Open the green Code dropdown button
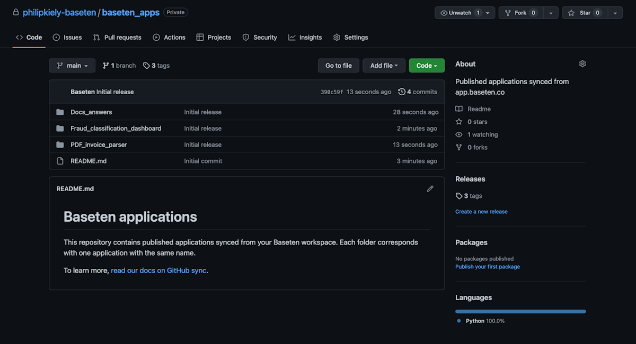This screenshot has height=344, width=636. pos(427,66)
